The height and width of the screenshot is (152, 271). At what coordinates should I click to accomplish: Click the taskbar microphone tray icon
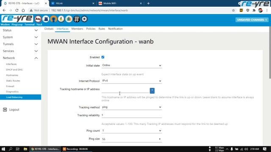pyautogui.click(x=232, y=149)
